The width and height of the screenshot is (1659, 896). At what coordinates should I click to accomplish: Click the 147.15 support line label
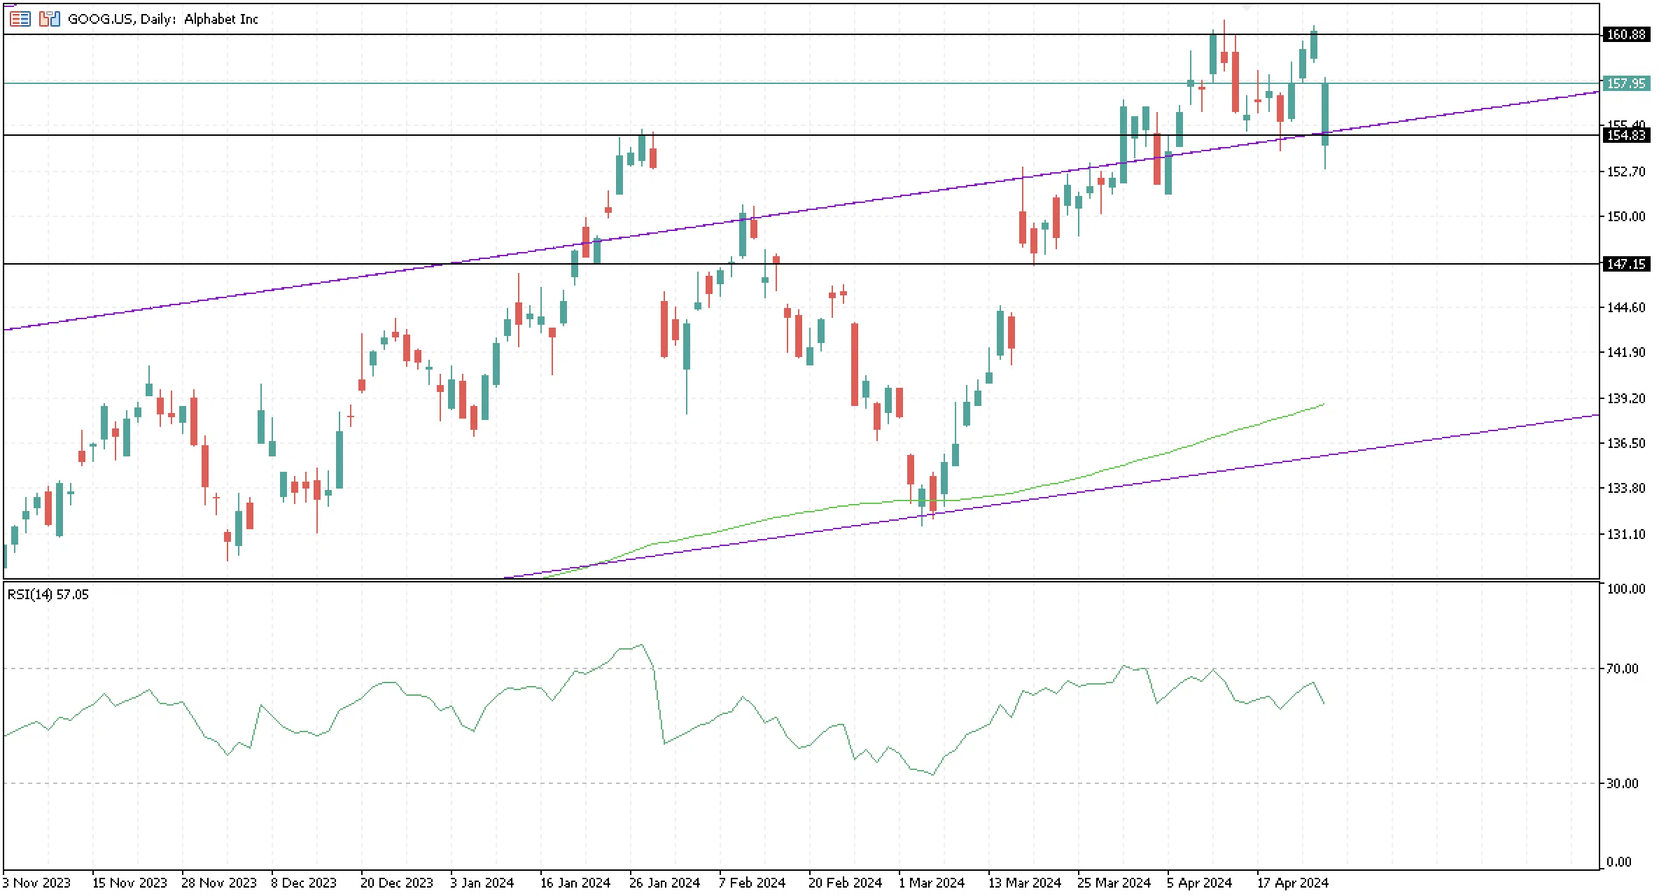point(1626,264)
